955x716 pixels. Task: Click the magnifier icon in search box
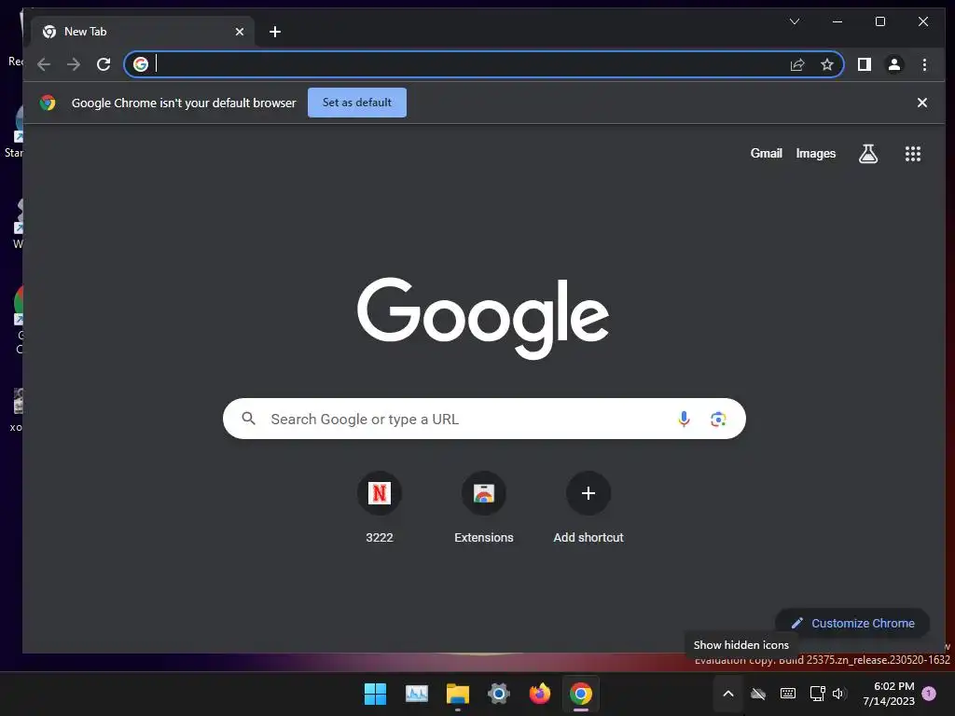(248, 419)
